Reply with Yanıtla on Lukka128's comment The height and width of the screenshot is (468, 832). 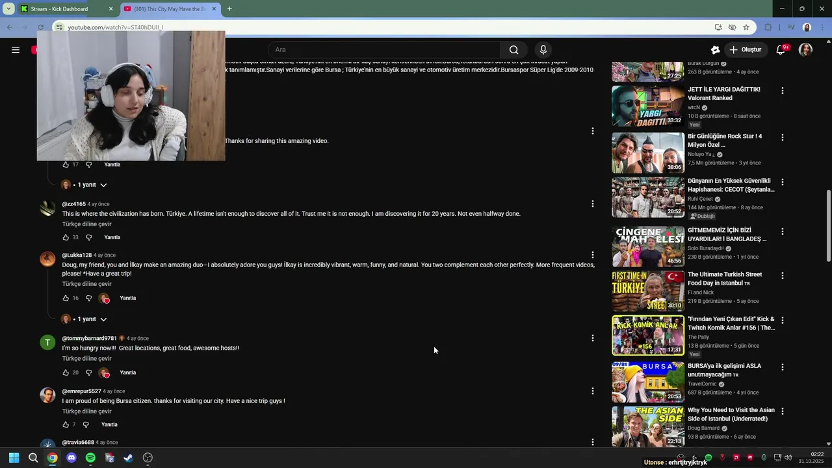[x=128, y=298]
